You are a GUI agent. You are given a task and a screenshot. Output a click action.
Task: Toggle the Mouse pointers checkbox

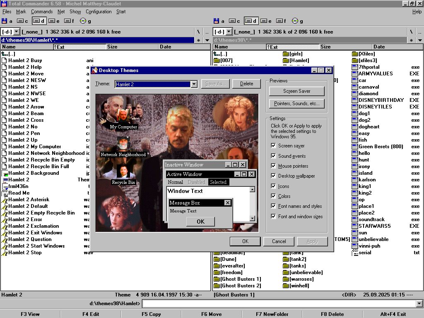tap(273, 166)
